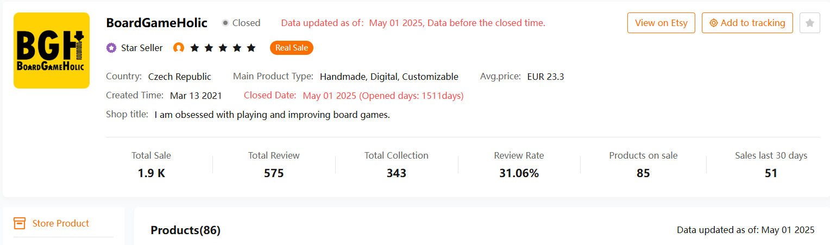Viewport: 830px width, 245px height.
Task: Click the purple Star Seller badge icon
Action: (x=111, y=48)
